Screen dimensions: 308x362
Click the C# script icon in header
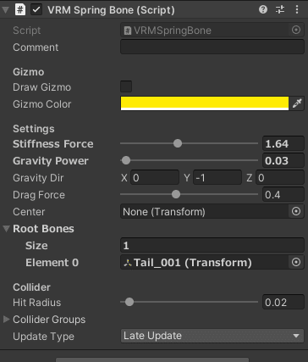click(x=20, y=10)
